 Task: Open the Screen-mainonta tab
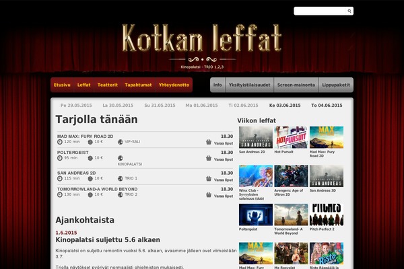click(x=296, y=85)
